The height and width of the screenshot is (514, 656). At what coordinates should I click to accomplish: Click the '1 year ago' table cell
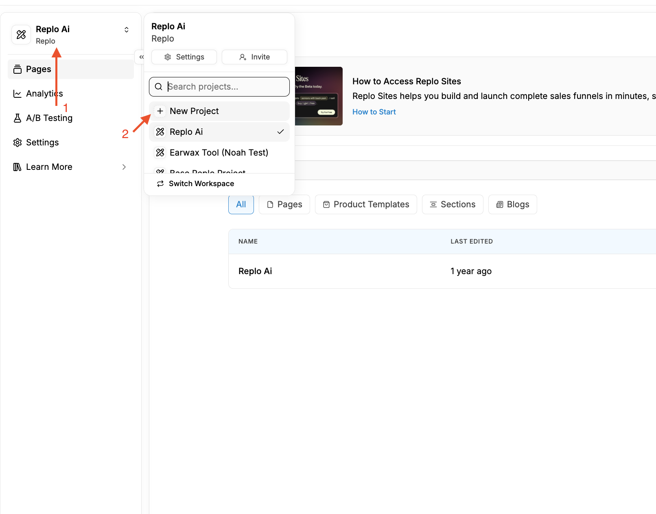coord(471,271)
